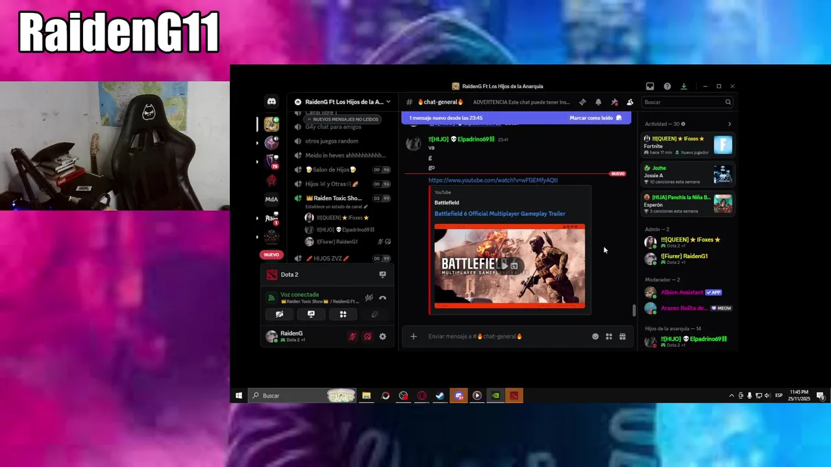Viewport: 831px width, 467px height.
Task: Open Discord direct messages home icon
Action: point(271,102)
